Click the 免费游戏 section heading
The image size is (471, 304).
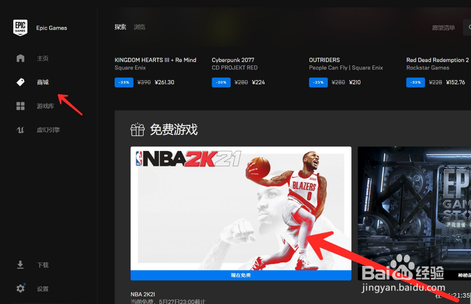(x=174, y=130)
